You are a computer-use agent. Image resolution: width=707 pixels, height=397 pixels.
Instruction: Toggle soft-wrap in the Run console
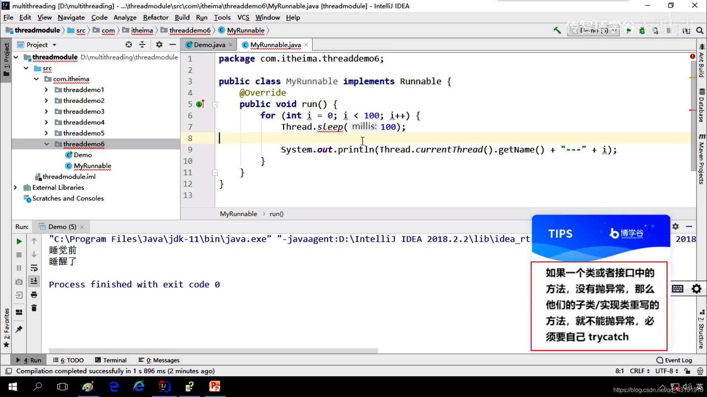click(x=34, y=268)
